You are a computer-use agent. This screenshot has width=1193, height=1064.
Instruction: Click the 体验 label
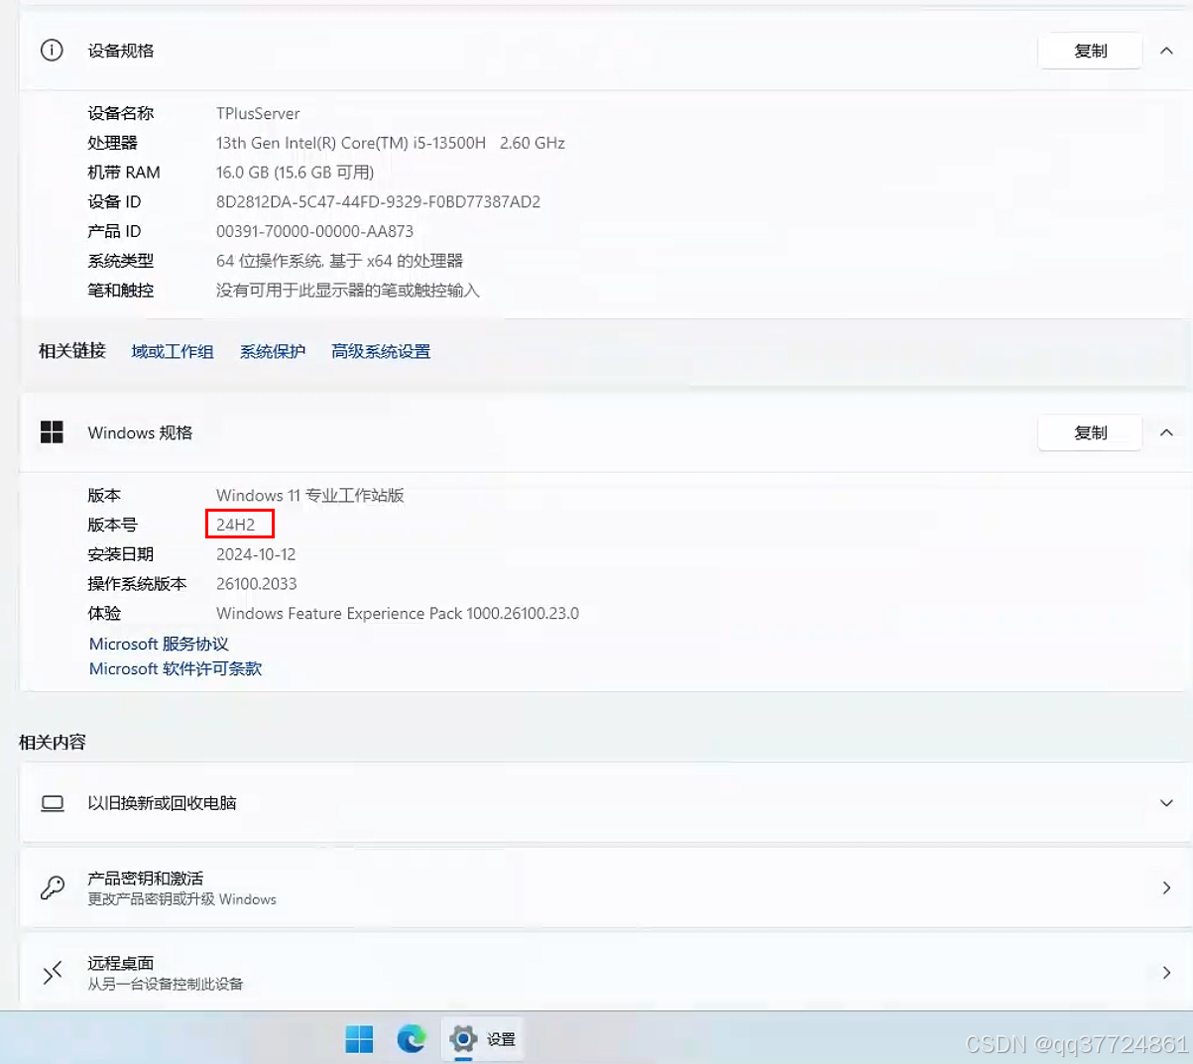coord(104,614)
